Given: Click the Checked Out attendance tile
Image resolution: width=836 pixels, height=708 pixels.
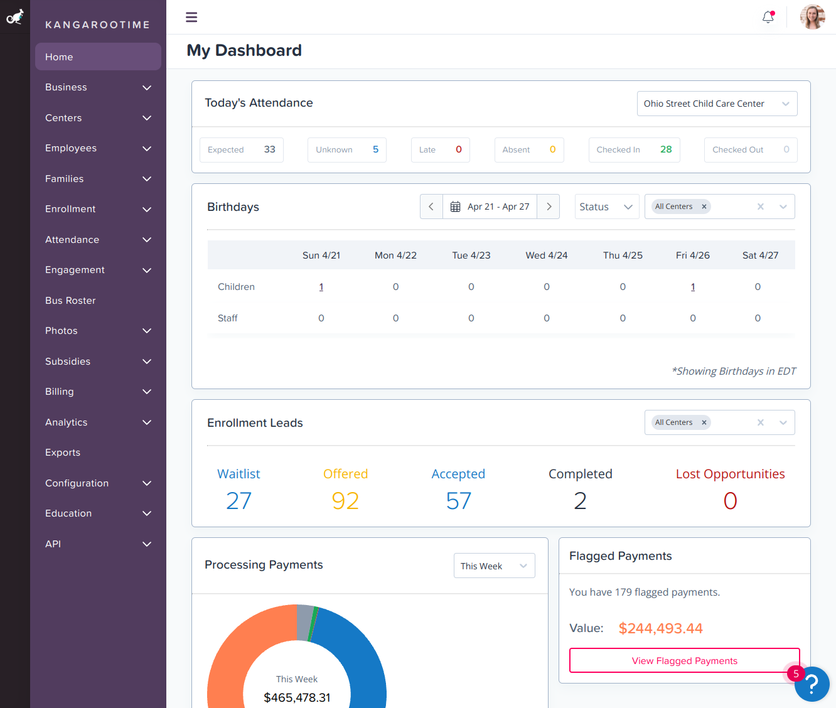Looking at the screenshot, I should pos(751,150).
